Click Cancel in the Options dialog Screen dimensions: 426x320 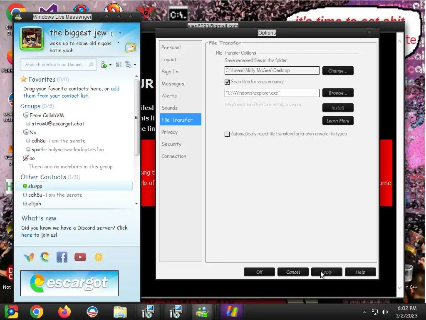tap(293, 272)
